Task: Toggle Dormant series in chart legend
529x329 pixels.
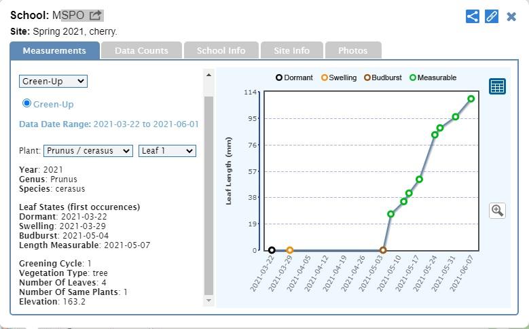Action: click(x=294, y=77)
